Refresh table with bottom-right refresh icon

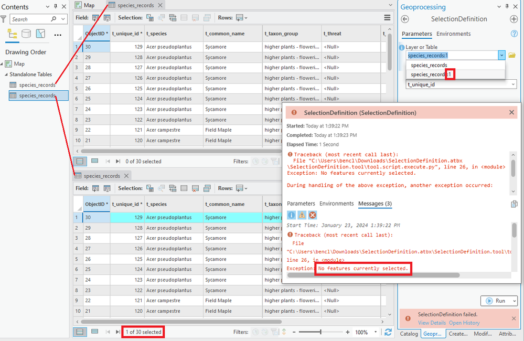[x=388, y=332]
